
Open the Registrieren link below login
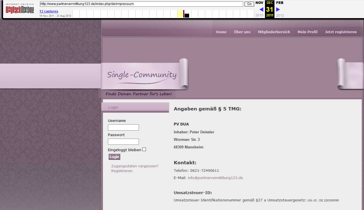click(x=122, y=171)
